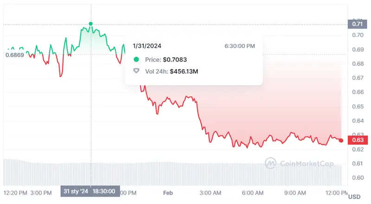Click the red end-of-line marker dot
The image size is (371, 204).
coord(342,140)
